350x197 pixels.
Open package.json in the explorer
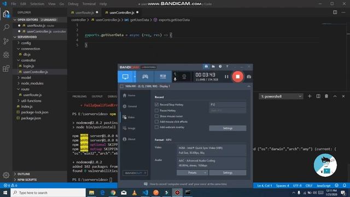(x=31, y=118)
